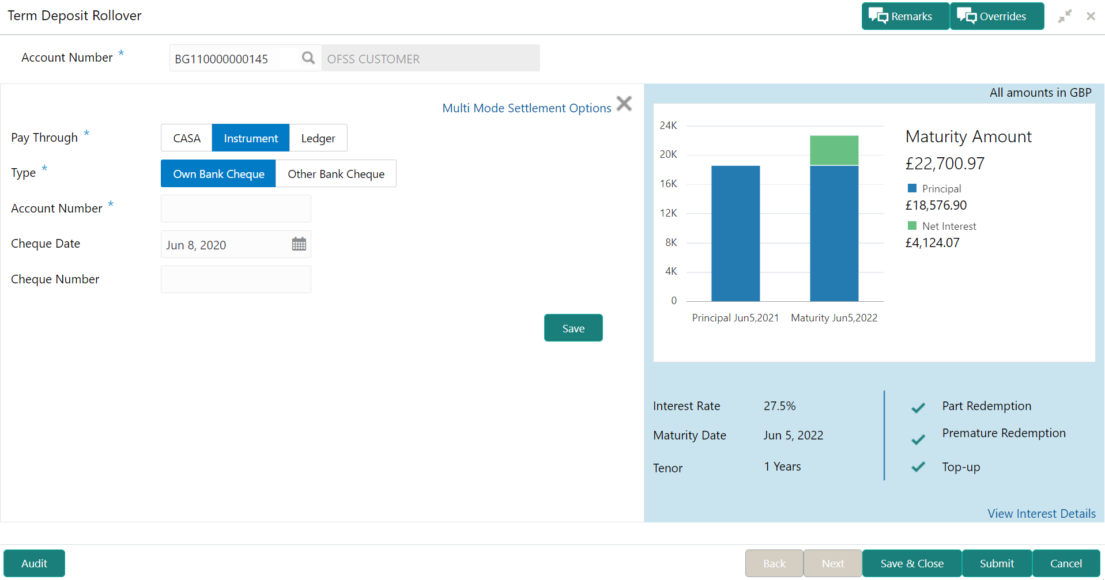Click the green Net Interest bar segment

[x=834, y=150]
